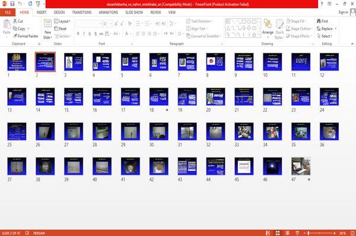Toggle Underline formatting
356x236 pixels.
point(90,34)
